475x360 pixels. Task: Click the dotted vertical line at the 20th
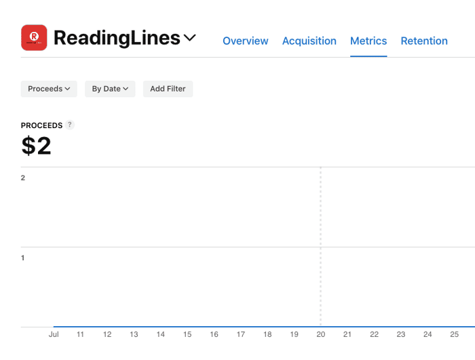click(320, 247)
